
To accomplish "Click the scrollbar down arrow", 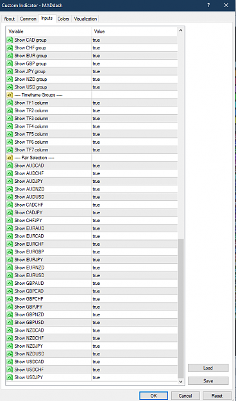I will (x=181, y=381).
